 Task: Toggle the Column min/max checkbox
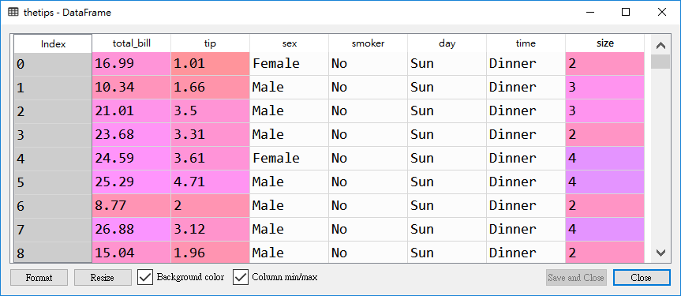(240, 277)
